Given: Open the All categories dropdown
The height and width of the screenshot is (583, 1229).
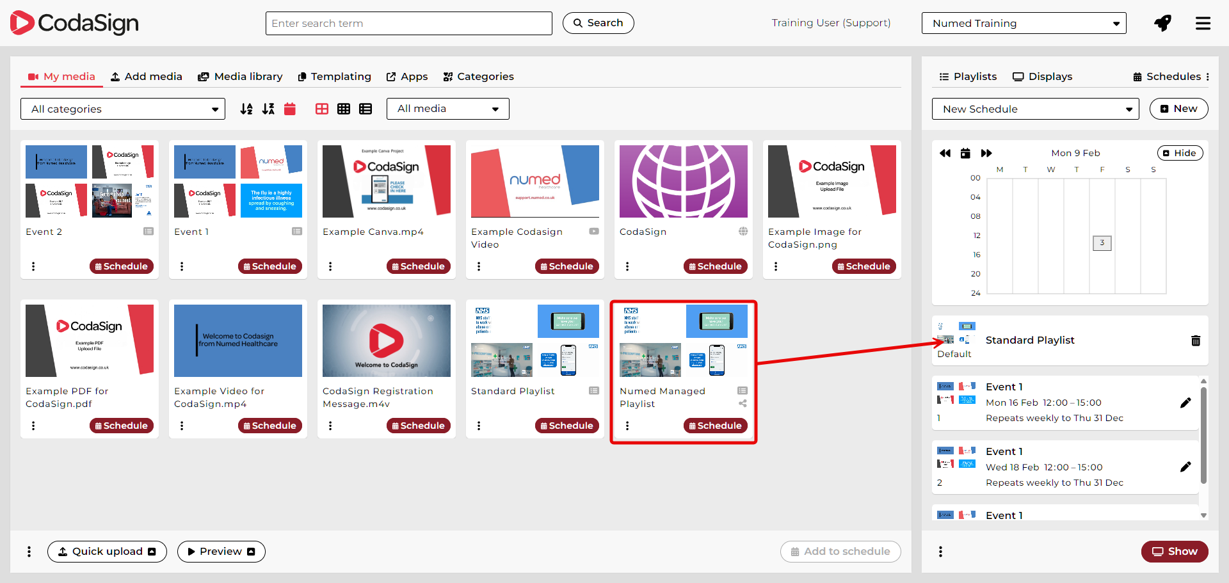Looking at the screenshot, I should pyautogui.click(x=123, y=109).
